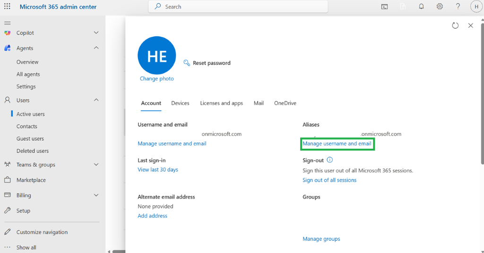Image resolution: width=484 pixels, height=253 pixels.
Task: Close the user details panel
Action: [x=470, y=25]
